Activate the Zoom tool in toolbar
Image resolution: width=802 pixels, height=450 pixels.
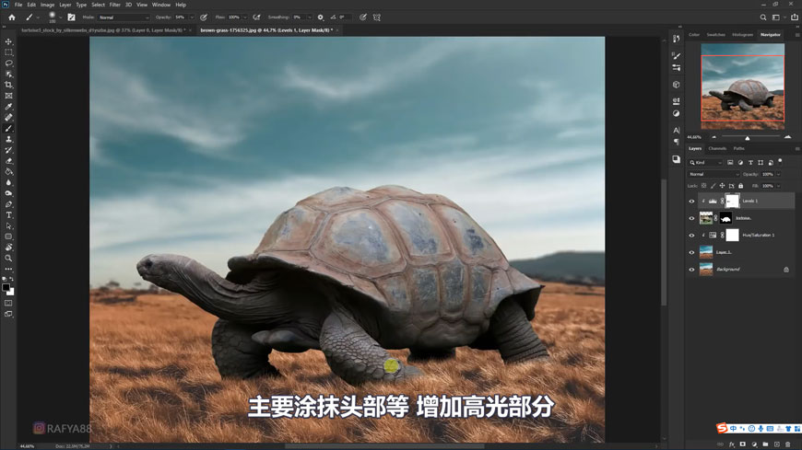pyautogui.click(x=9, y=259)
